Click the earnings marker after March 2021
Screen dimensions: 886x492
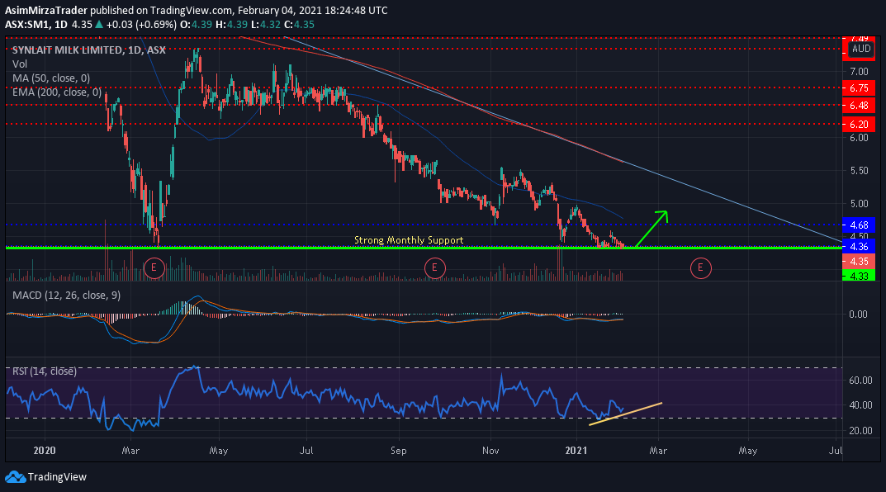point(700,267)
